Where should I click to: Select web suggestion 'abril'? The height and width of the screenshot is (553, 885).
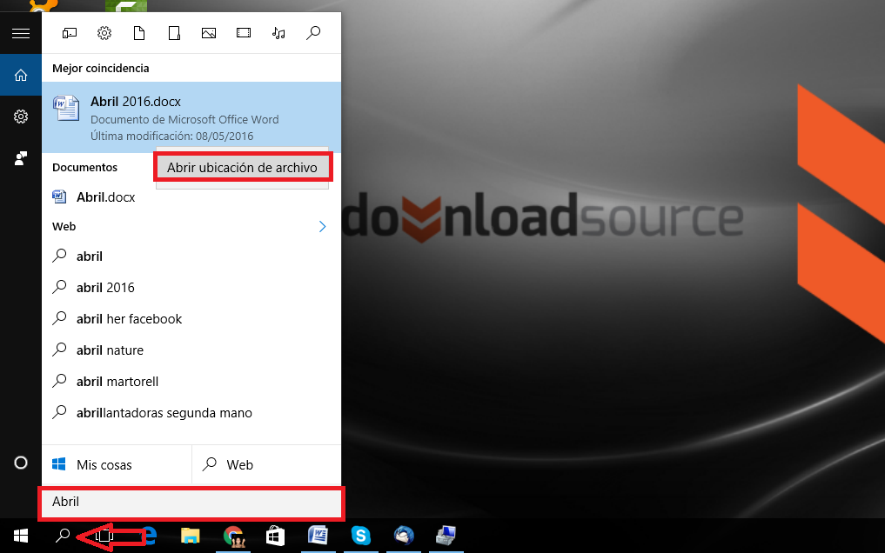(x=191, y=256)
